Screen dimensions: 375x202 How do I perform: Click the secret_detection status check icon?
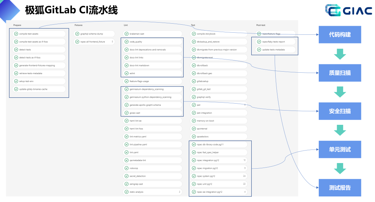[126, 176]
